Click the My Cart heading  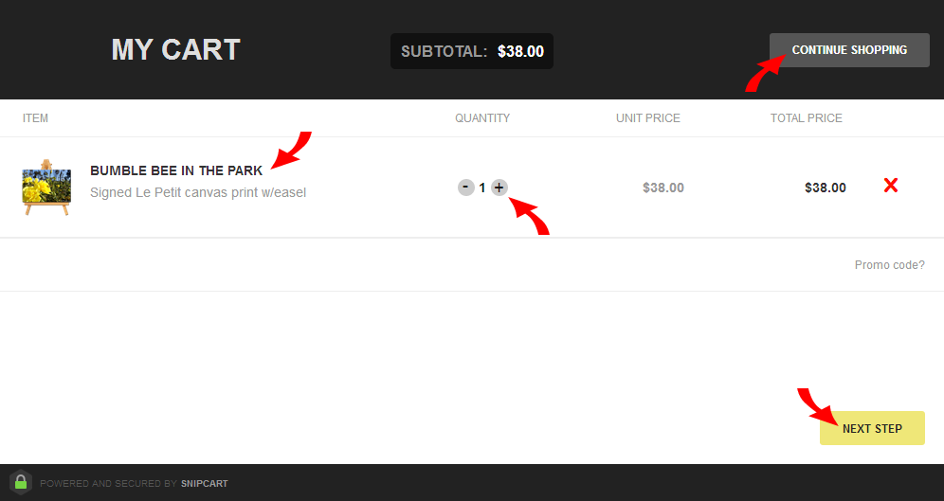coord(175,49)
